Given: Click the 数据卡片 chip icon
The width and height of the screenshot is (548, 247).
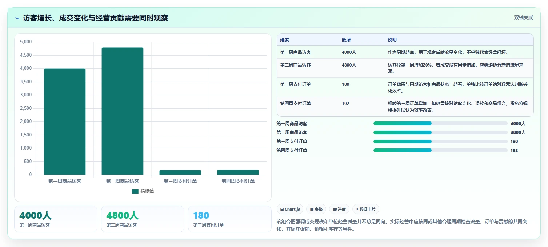Looking at the screenshot, I should tap(357, 209).
